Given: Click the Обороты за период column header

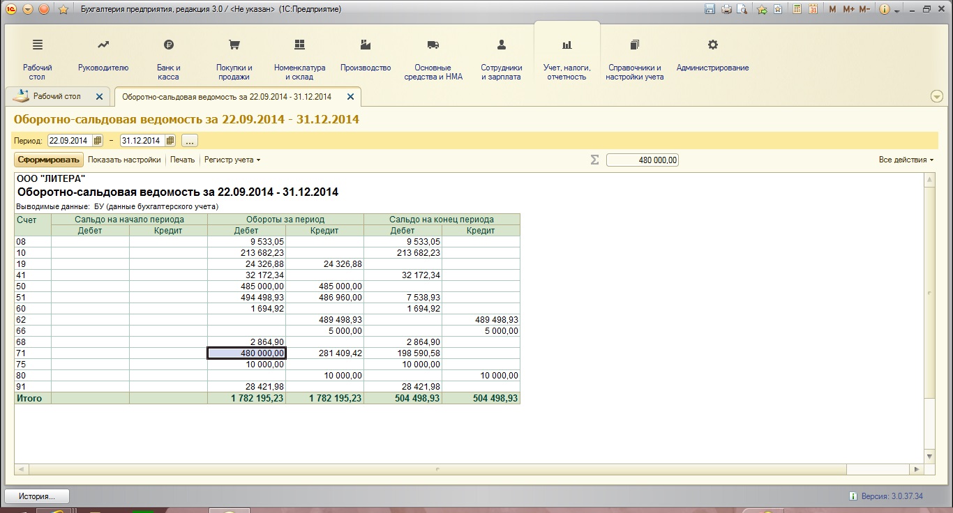Looking at the screenshot, I should click(285, 220).
